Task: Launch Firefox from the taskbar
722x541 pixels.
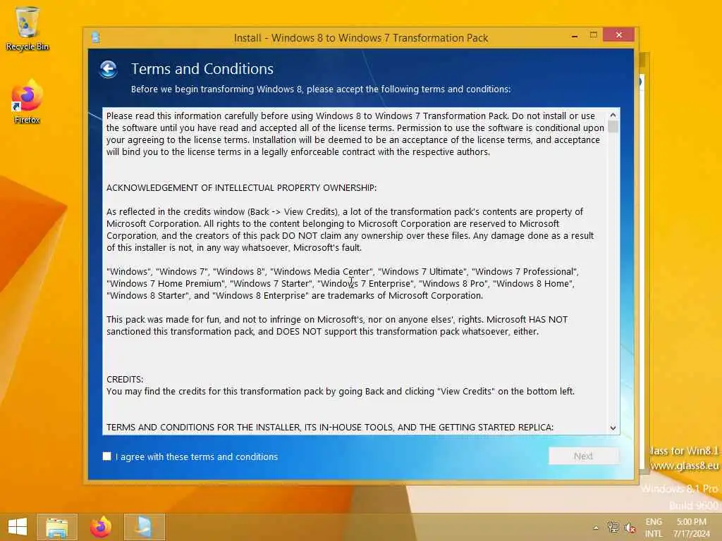Action: click(x=101, y=527)
